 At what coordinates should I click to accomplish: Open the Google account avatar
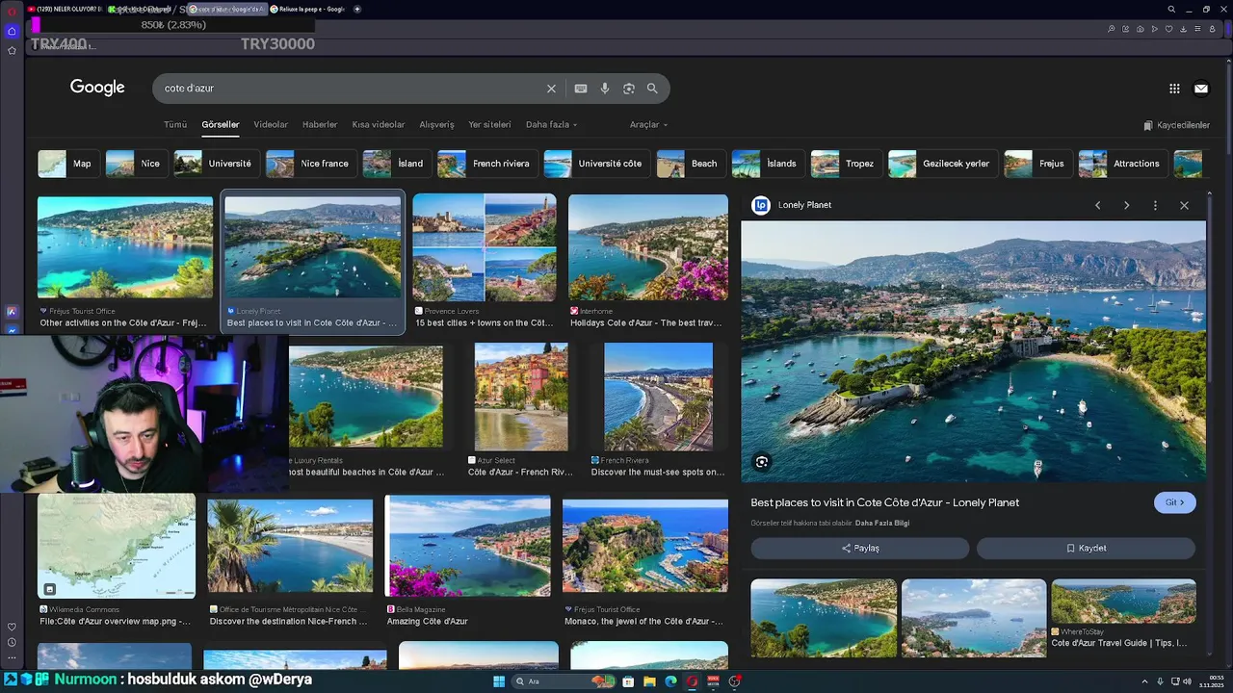coord(1201,89)
